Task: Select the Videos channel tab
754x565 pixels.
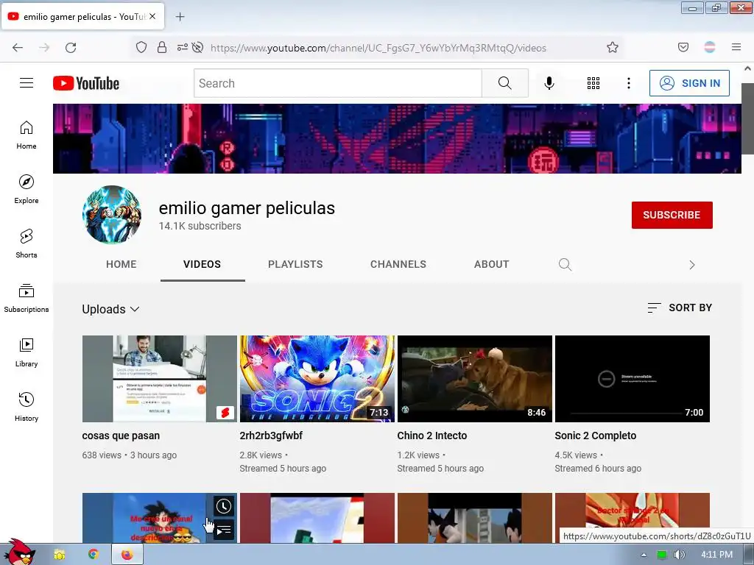Action: tap(202, 264)
